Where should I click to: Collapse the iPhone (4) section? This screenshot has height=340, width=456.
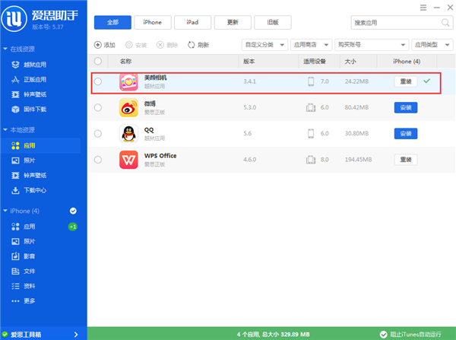[x=5, y=211]
